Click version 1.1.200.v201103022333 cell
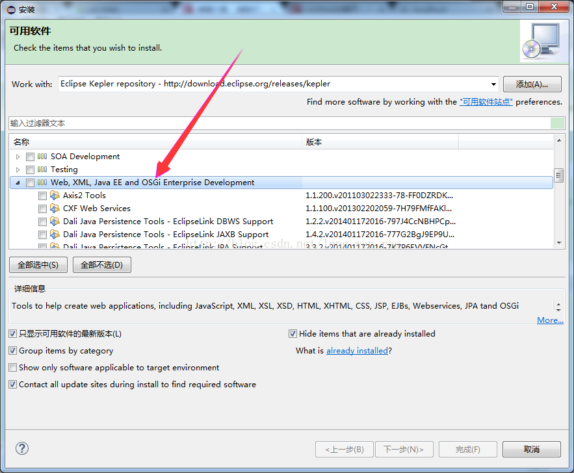The image size is (574, 473). [379, 196]
